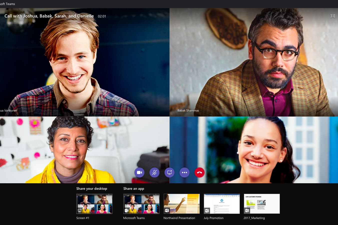Share the 2017_Marketing notebook
The width and height of the screenshot is (338, 225).
[262, 203]
